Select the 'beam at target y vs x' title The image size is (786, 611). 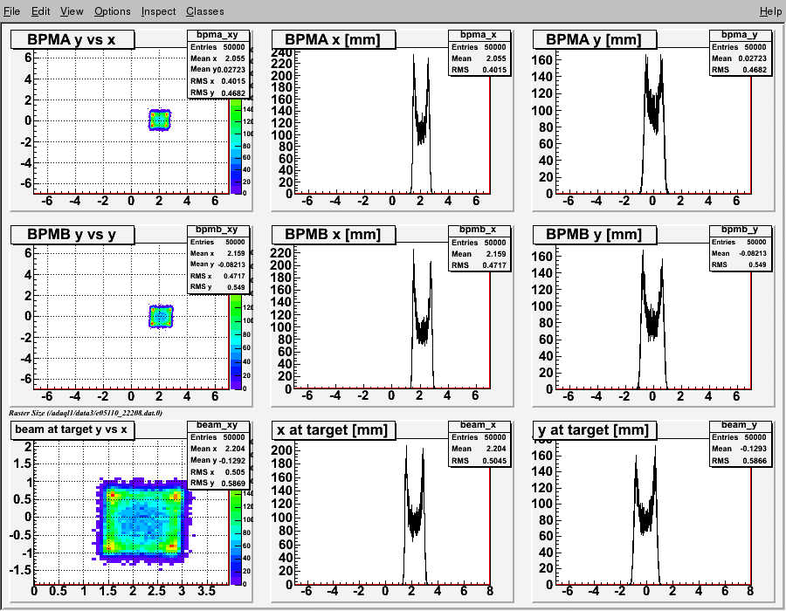pyautogui.click(x=72, y=429)
